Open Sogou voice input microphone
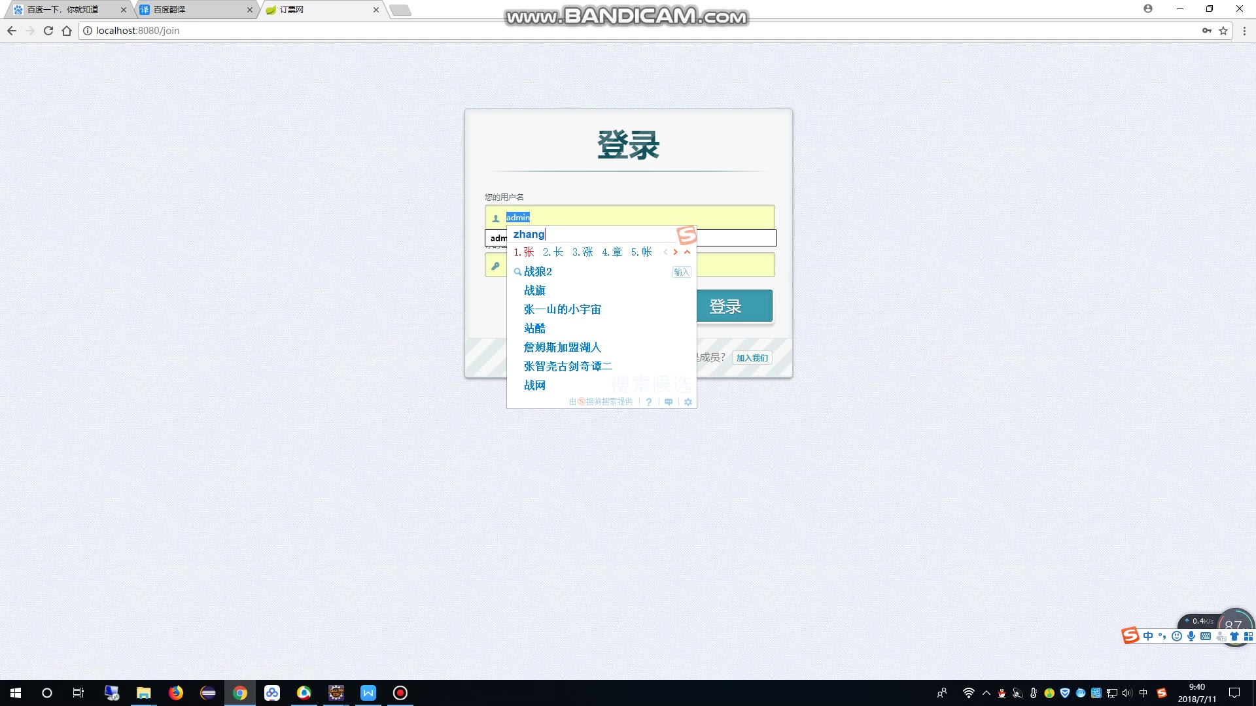This screenshot has height=706, width=1256. pos(1191,636)
